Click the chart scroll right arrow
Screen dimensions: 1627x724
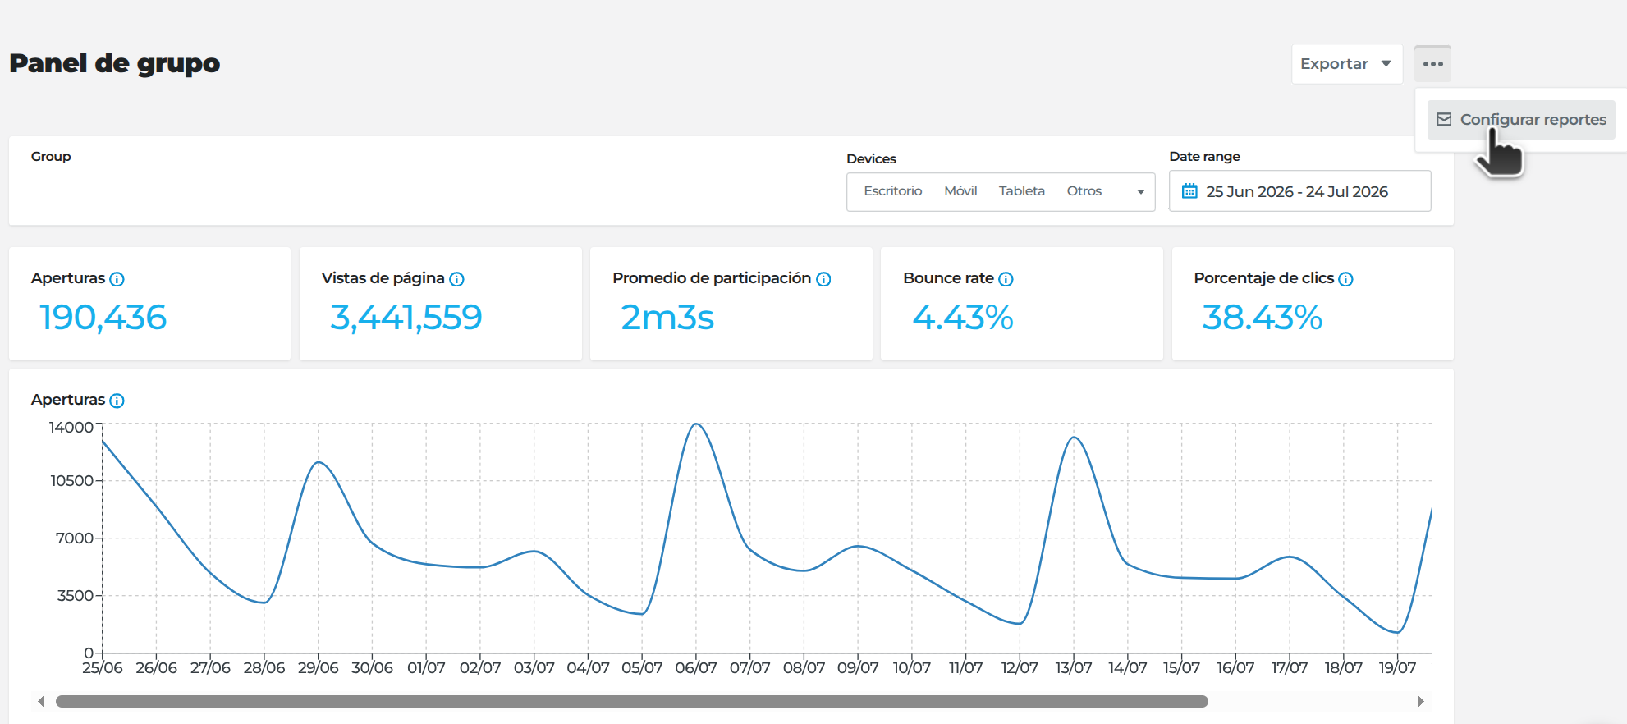[1420, 701]
